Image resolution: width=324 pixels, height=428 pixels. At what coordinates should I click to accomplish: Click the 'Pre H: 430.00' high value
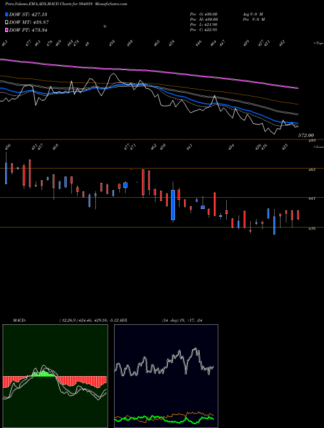pos(203,19)
